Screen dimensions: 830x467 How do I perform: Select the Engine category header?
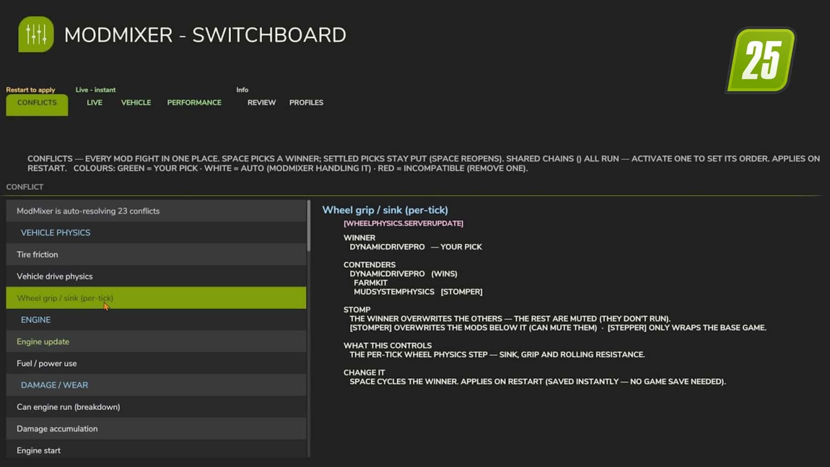(x=156, y=320)
